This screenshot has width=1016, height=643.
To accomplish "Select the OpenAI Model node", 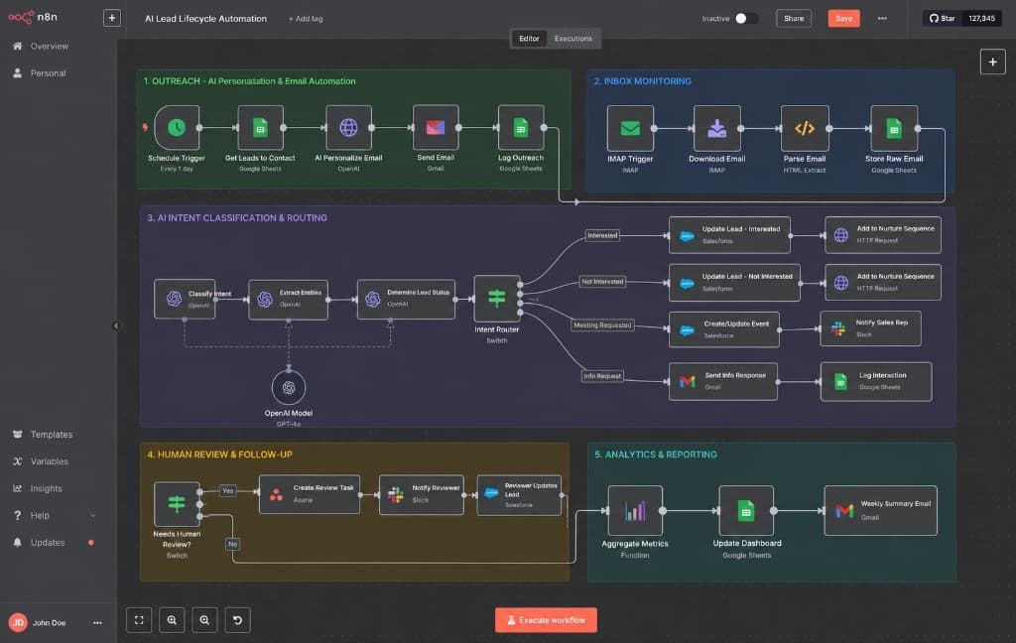I will coord(289,388).
